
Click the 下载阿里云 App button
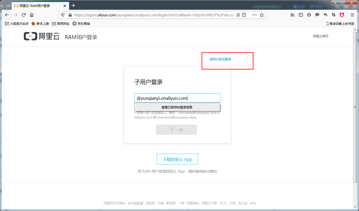177,159
